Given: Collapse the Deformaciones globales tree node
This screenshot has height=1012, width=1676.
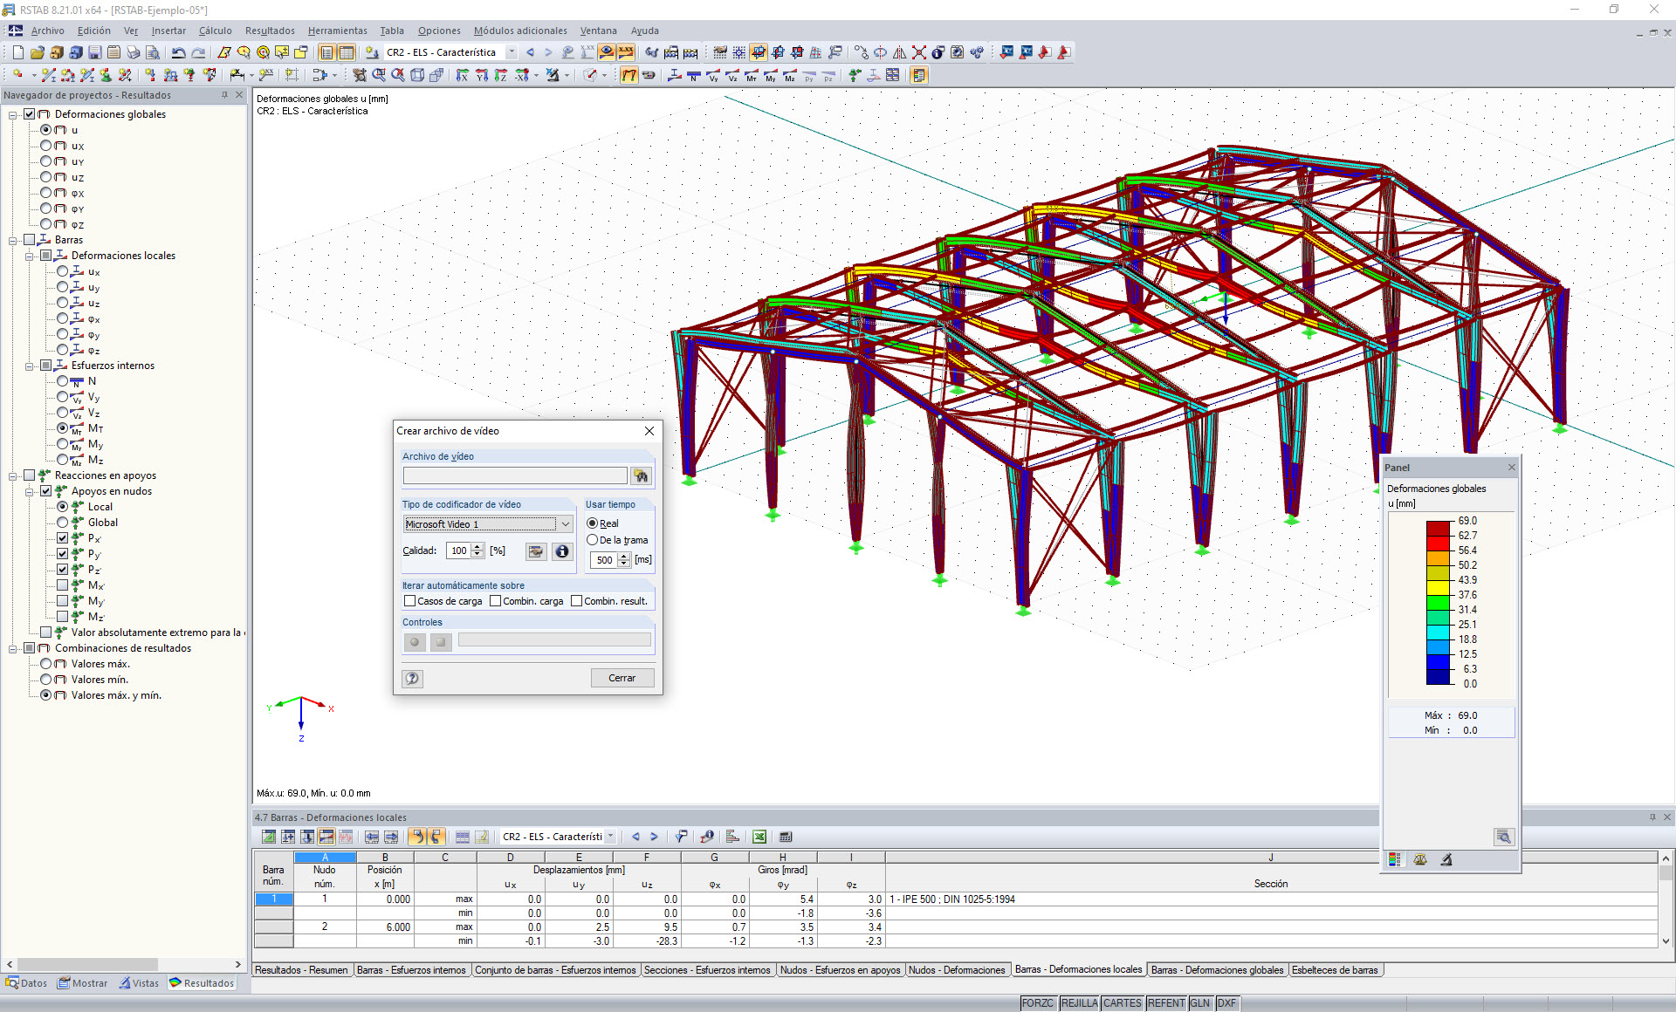Looking at the screenshot, I should tap(12, 114).
